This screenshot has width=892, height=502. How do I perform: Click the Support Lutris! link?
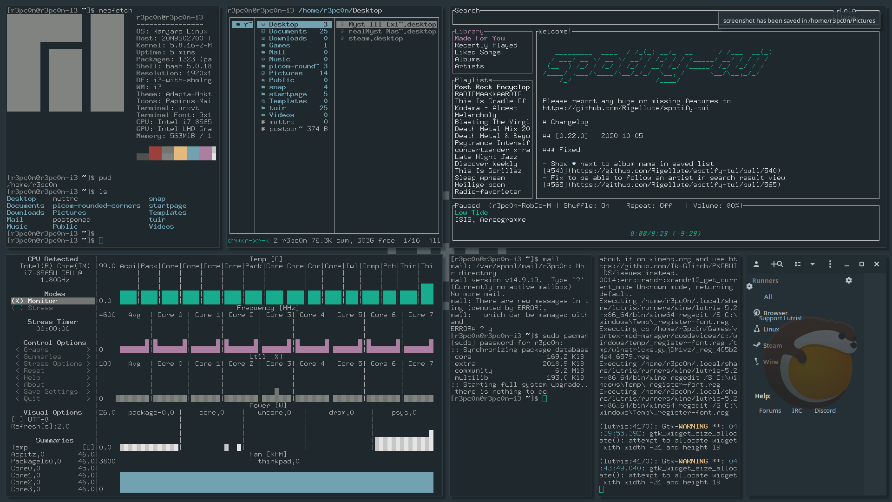coord(780,318)
